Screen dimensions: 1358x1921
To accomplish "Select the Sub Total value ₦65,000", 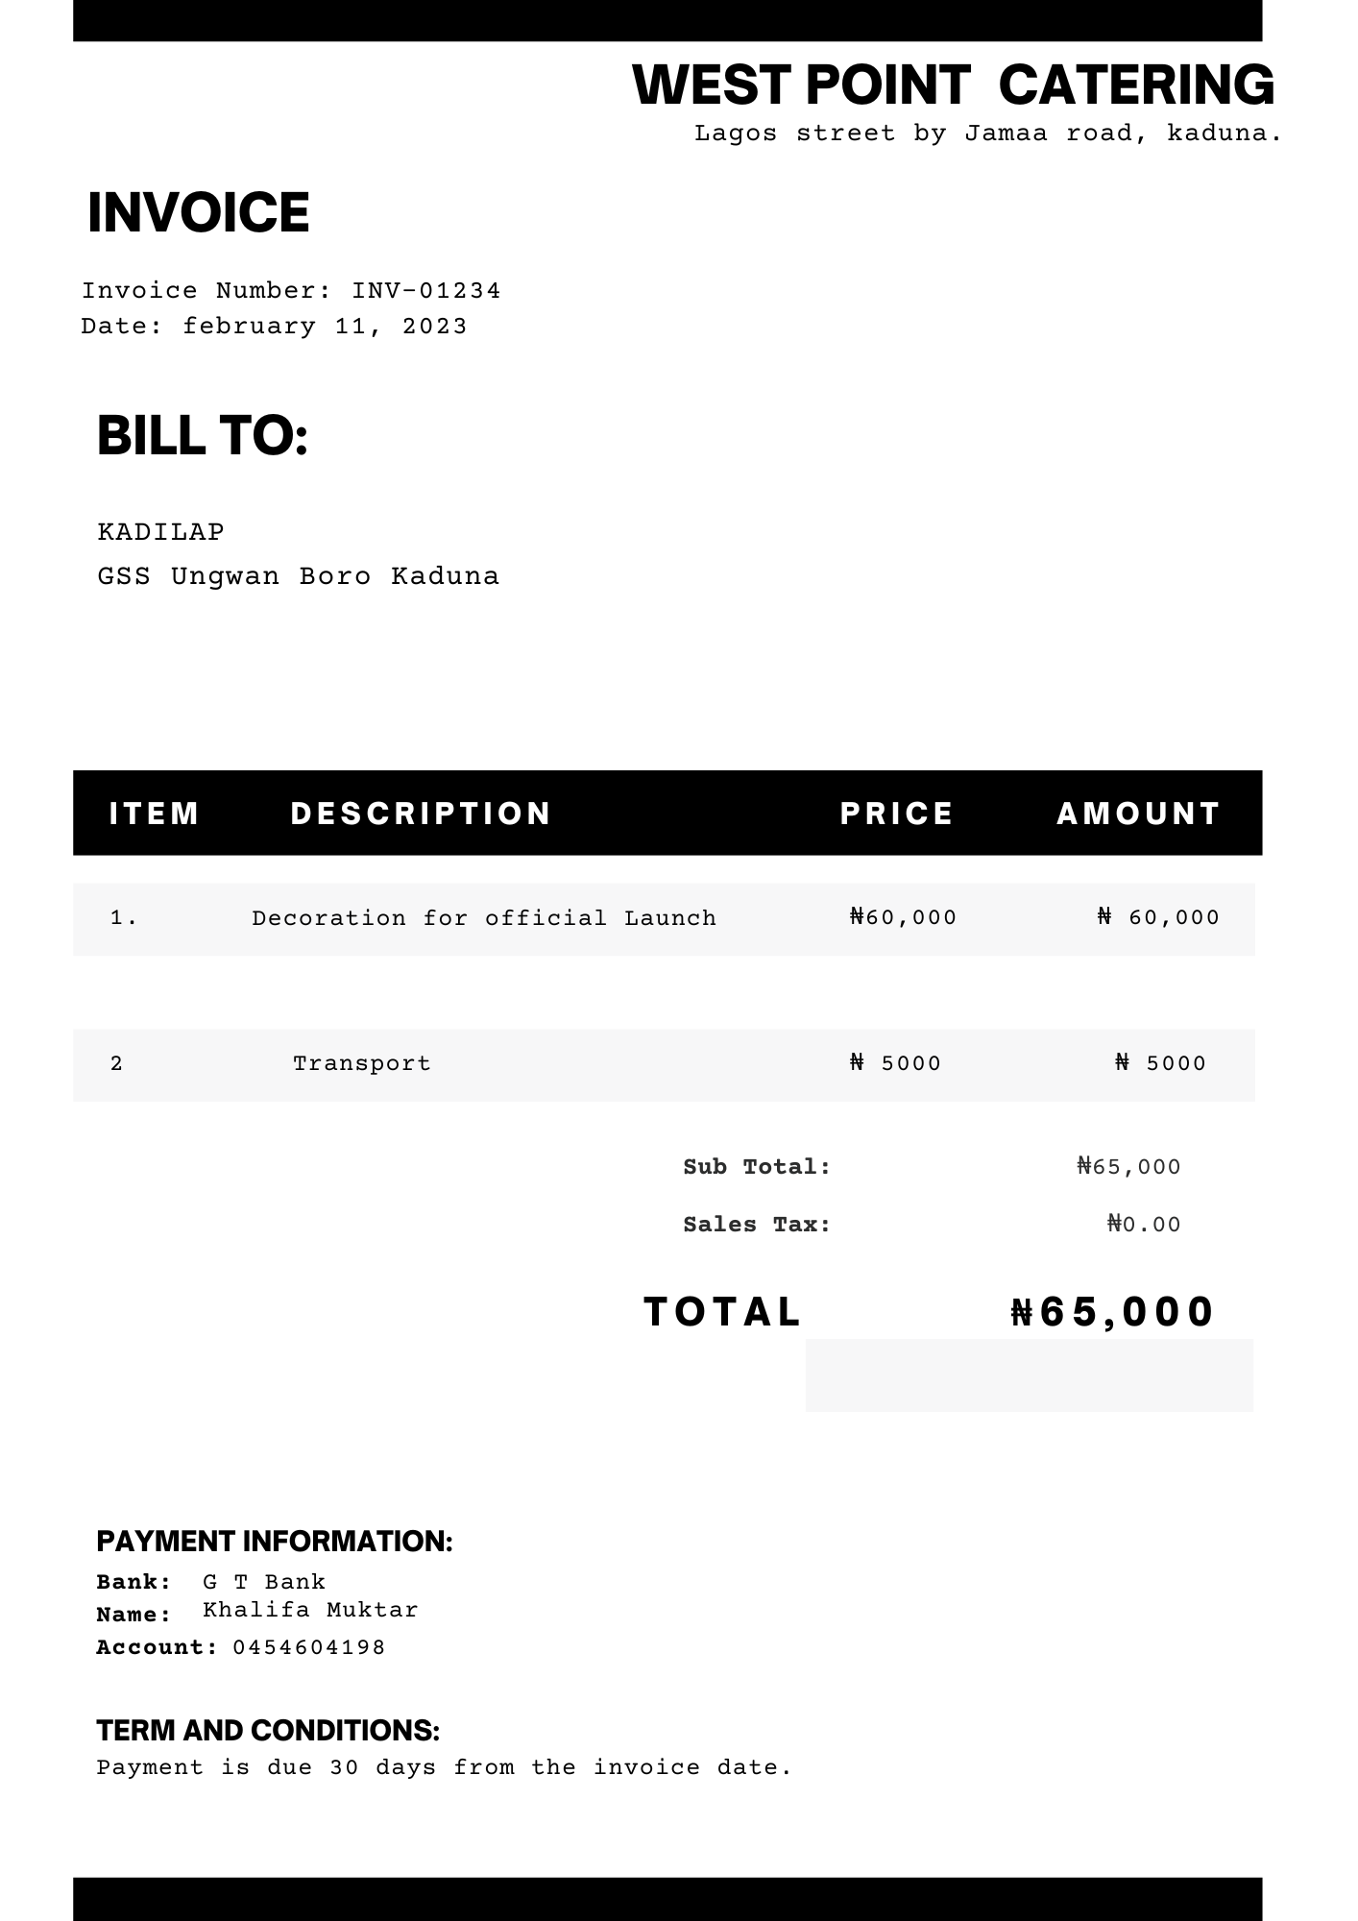I will coord(1129,1167).
